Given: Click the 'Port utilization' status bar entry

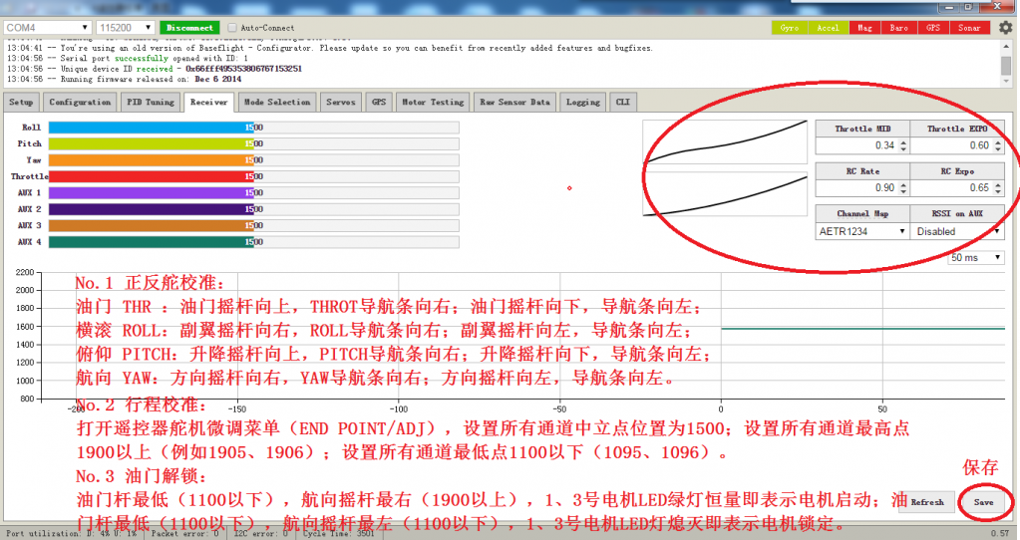Looking at the screenshot, I should pyautogui.click(x=72, y=533).
